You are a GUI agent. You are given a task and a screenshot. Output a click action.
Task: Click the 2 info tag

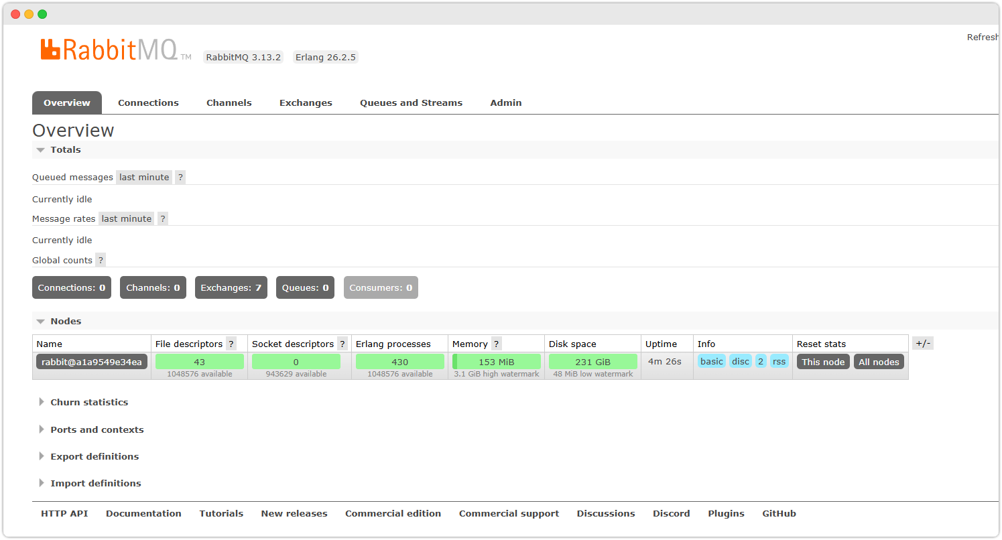click(761, 361)
